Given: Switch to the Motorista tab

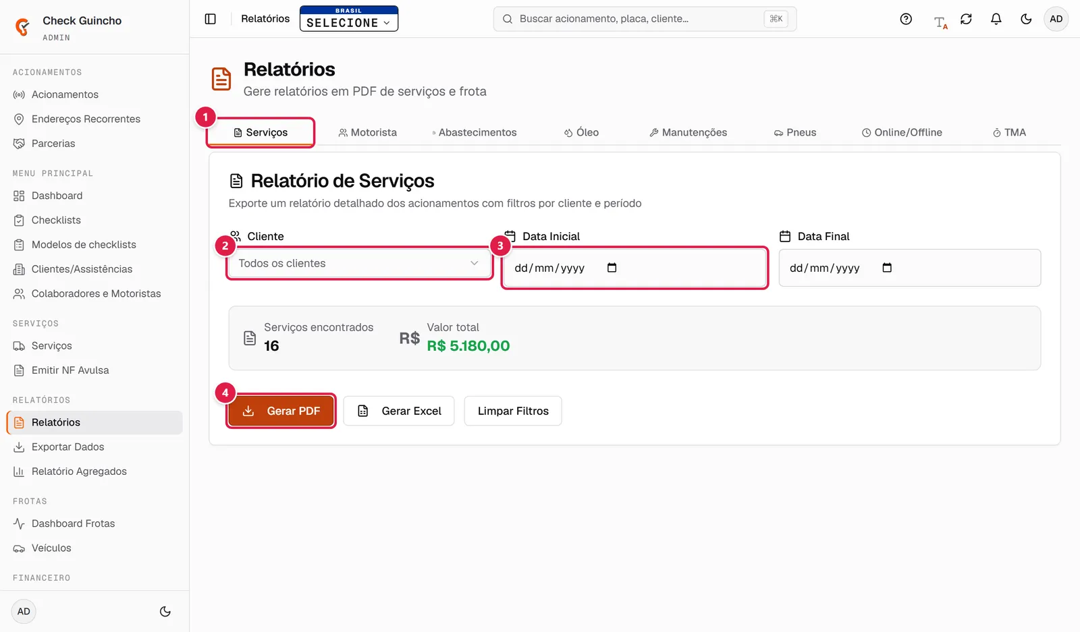Looking at the screenshot, I should tap(368, 132).
